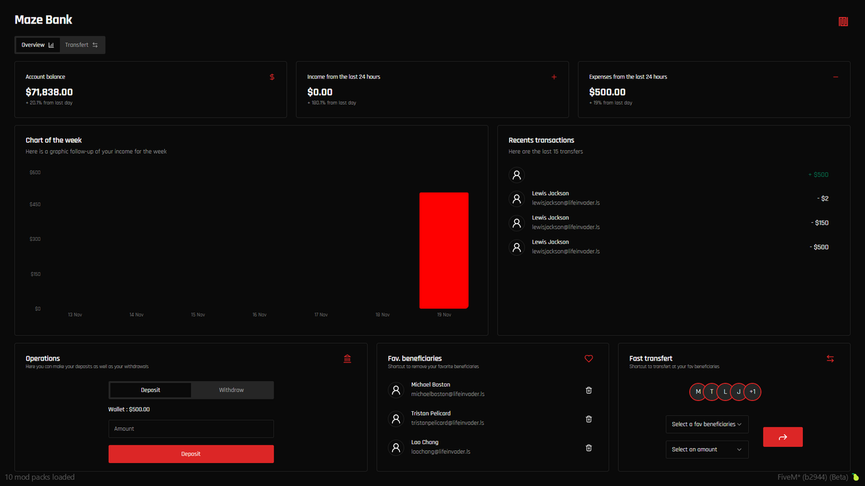
Task: Click the bank building icon in Operations
Action: 347,359
